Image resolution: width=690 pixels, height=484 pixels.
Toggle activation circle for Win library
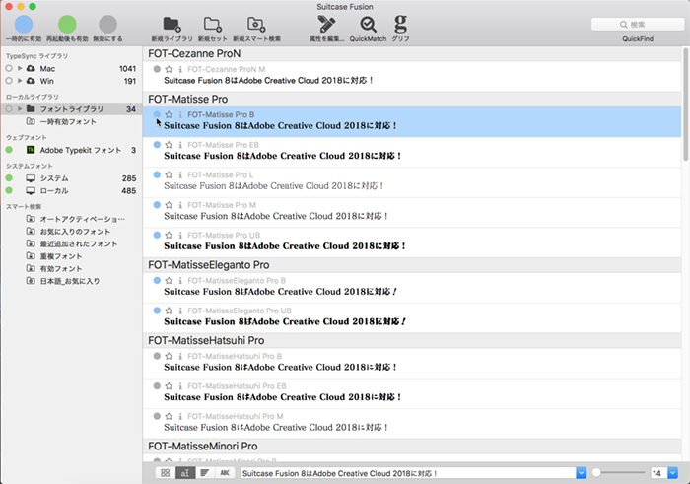[x=9, y=81]
